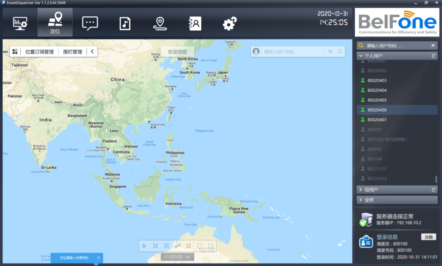
Task: Open the settings gears icon
Action: click(230, 23)
